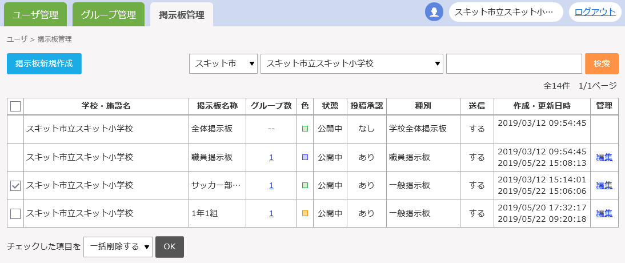Open group count link for サッカー部 row

pyautogui.click(x=271, y=185)
